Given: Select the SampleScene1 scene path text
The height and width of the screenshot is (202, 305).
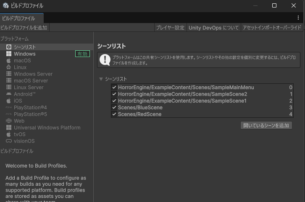Looking at the screenshot, I should (182, 101).
